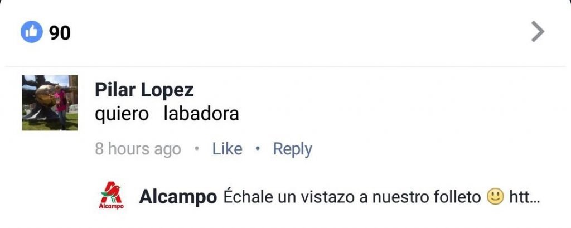
Task: Select the comment text 'quiero labadora'
Action: click(167, 114)
